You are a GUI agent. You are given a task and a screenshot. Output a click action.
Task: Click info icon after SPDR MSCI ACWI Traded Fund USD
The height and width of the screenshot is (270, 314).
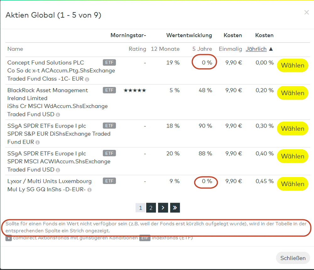[x=58, y=170]
